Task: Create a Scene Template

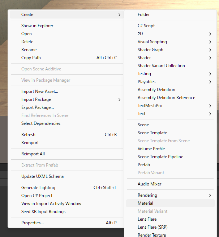Action: tap(170, 133)
